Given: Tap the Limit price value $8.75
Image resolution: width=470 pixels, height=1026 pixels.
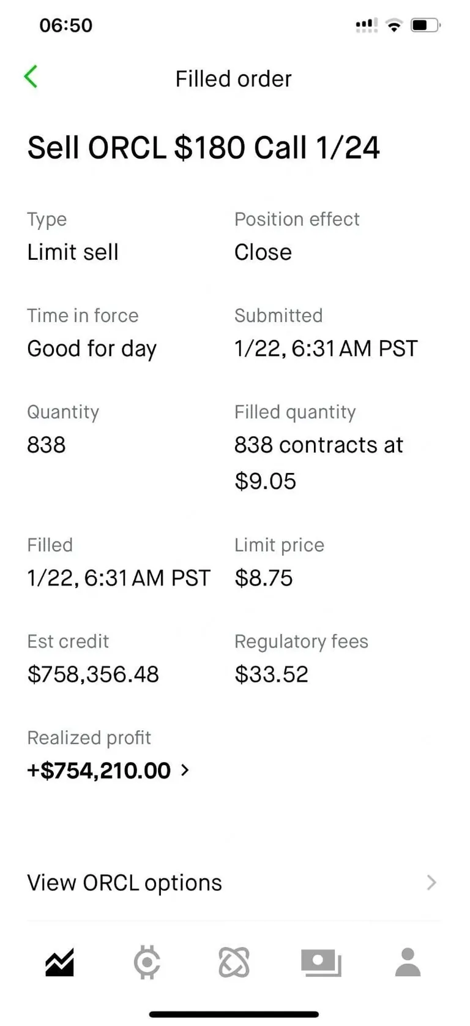Looking at the screenshot, I should pyautogui.click(x=263, y=578).
